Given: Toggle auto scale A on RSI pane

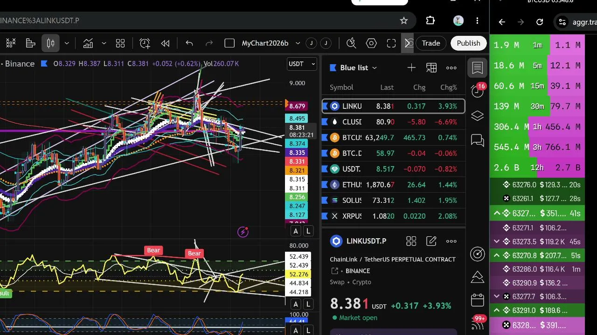Looking at the screenshot, I should (296, 304).
